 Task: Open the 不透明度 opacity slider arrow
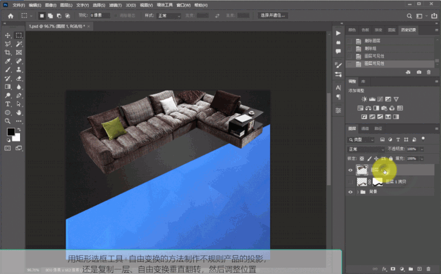pyautogui.click(x=422, y=149)
